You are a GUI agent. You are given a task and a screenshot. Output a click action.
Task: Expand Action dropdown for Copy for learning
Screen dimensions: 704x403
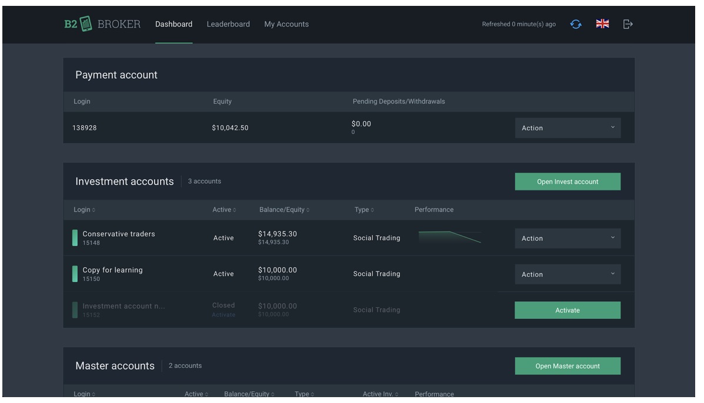click(x=567, y=274)
